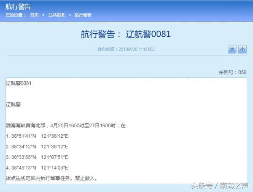Image resolution: width=253 pixels, height=192 pixels.
Task: Click the serial number 序列号：059
Action: 232,72
